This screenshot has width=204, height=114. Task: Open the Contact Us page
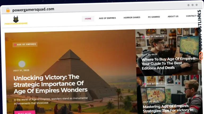192,16
